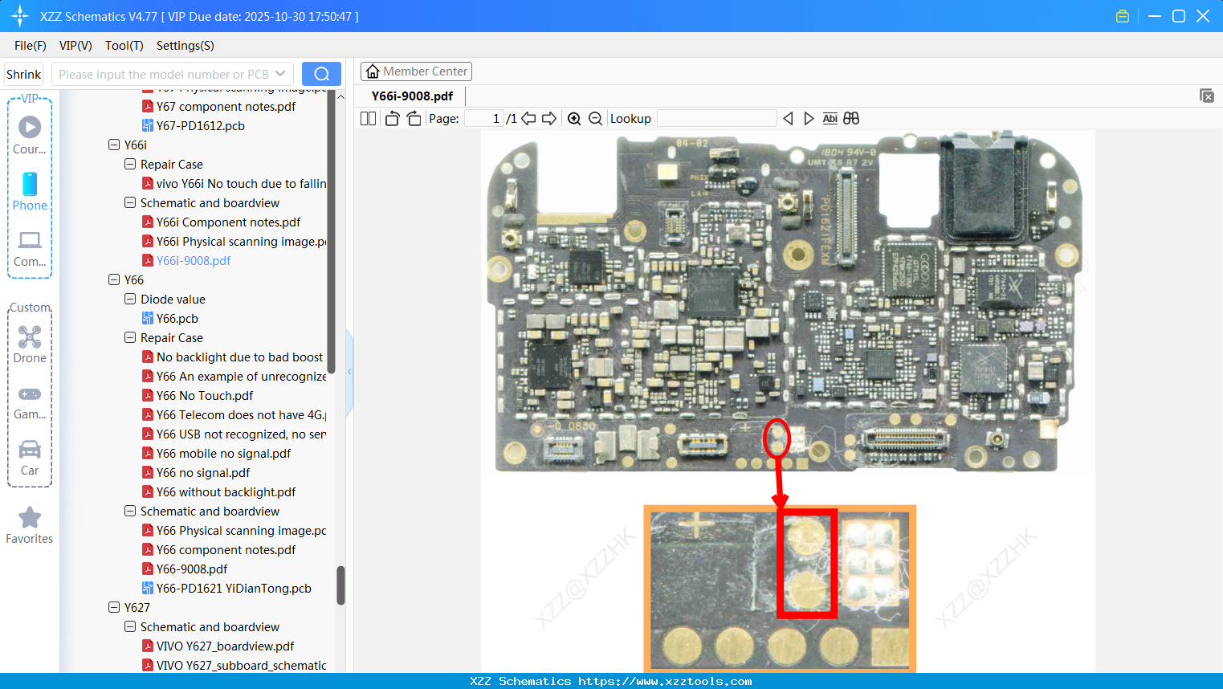The image size is (1223, 689).
Task: Click the yellow briefcase icon in title bar
Action: point(1123,16)
